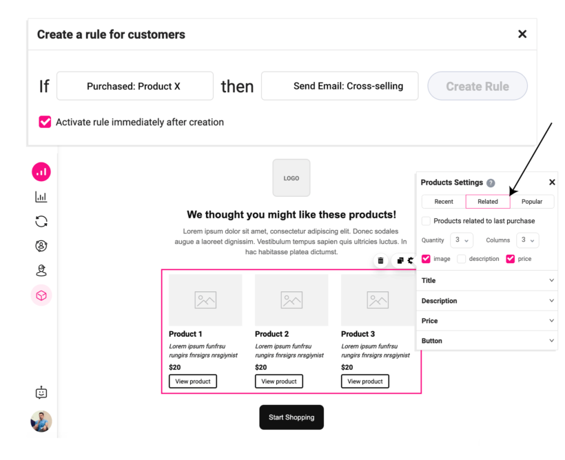Click the user profile avatar photo
This screenshot has height=460, width=565.
(41, 421)
